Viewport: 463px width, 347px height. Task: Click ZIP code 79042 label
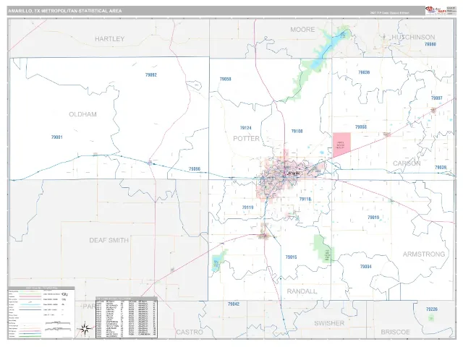point(234,304)
